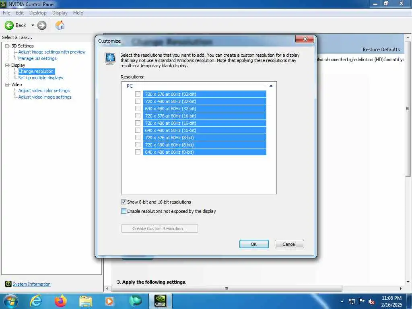Check 640 x 480 at 60Hz (8-bit)
Image resolution: width=412 pixels, height=309 pixels.
(x=138, y=152)
